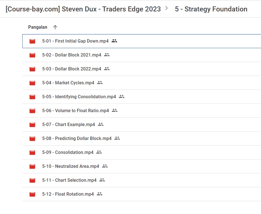Click shared icon beside Chart Example
This screenshot has width=261, height=214.
tap(101, 124)
